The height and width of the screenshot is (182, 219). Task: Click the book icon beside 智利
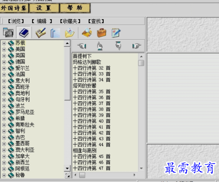(x=11, y=131)
